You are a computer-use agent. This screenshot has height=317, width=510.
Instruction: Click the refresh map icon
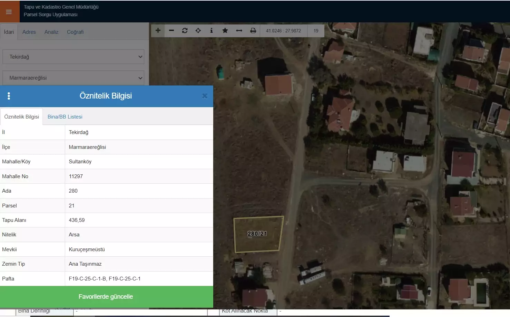pyautogui.click(x=185, y=31)
